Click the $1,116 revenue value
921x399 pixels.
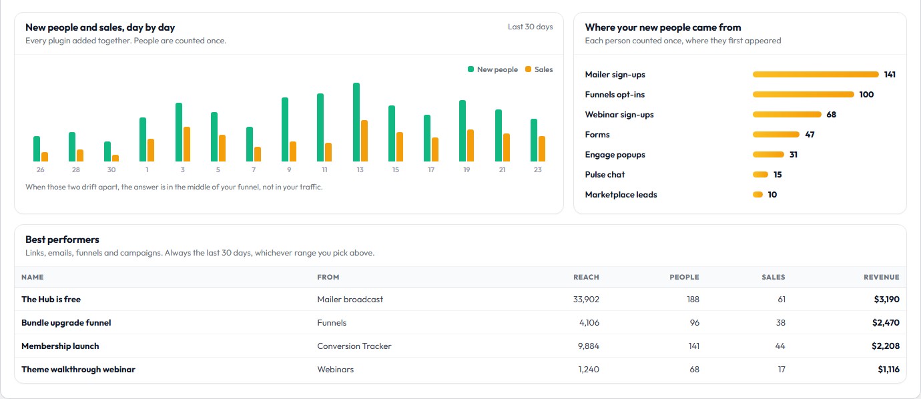(x=888, y=370)
